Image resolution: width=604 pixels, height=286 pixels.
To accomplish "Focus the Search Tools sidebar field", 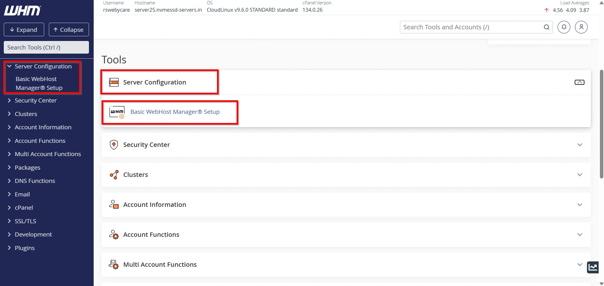I will click(x=46, y=47).
